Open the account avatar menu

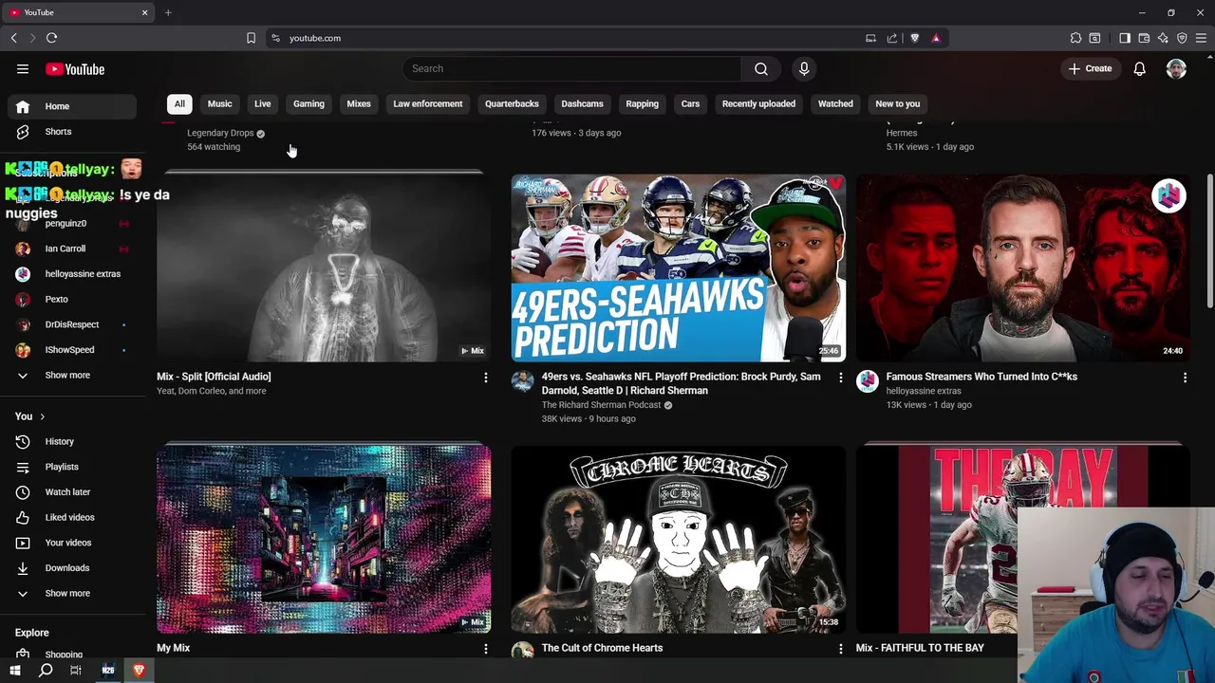pos(1176,68)
